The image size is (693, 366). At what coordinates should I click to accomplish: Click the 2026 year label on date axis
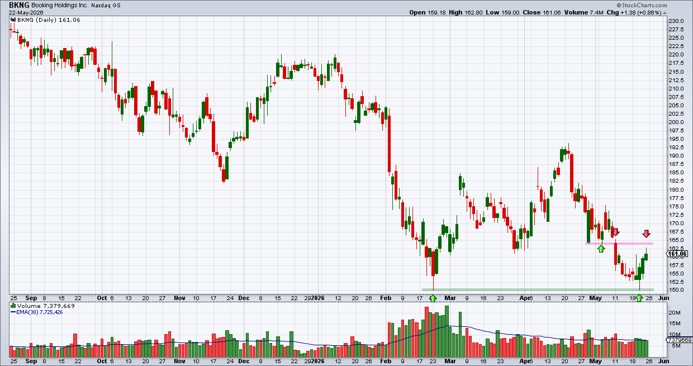coord(319,298)
